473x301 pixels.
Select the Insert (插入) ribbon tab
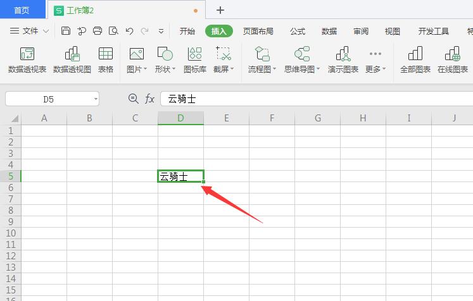point(218,31)
